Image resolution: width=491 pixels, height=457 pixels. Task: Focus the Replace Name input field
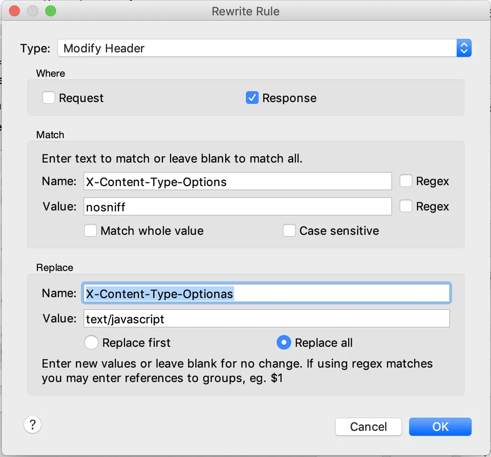pyautogui.click(x=267, y=294)
